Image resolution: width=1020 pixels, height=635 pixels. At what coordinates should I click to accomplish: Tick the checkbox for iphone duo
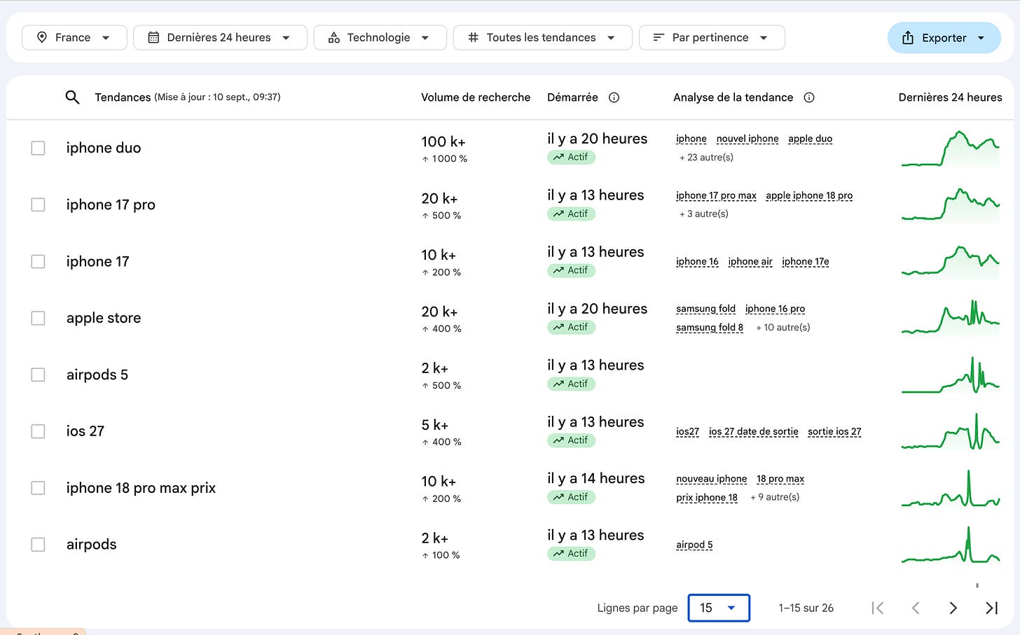coord(38,148)
